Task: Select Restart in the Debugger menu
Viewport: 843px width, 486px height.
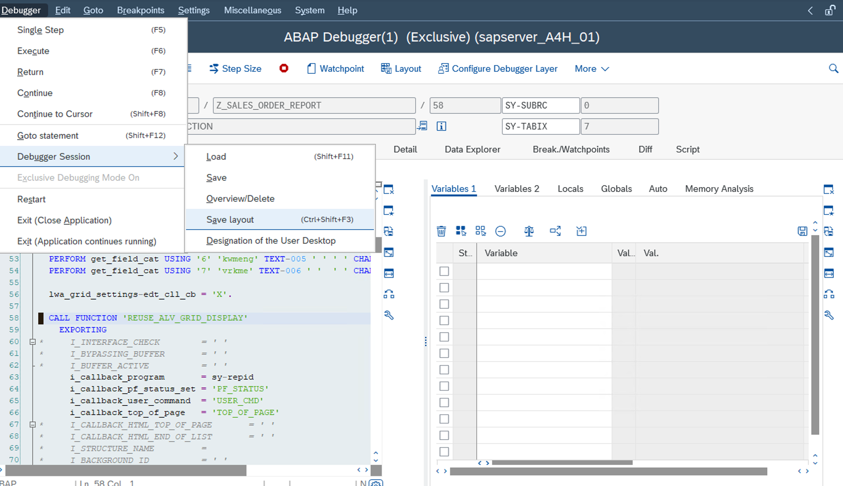Action: pos(92,199)
